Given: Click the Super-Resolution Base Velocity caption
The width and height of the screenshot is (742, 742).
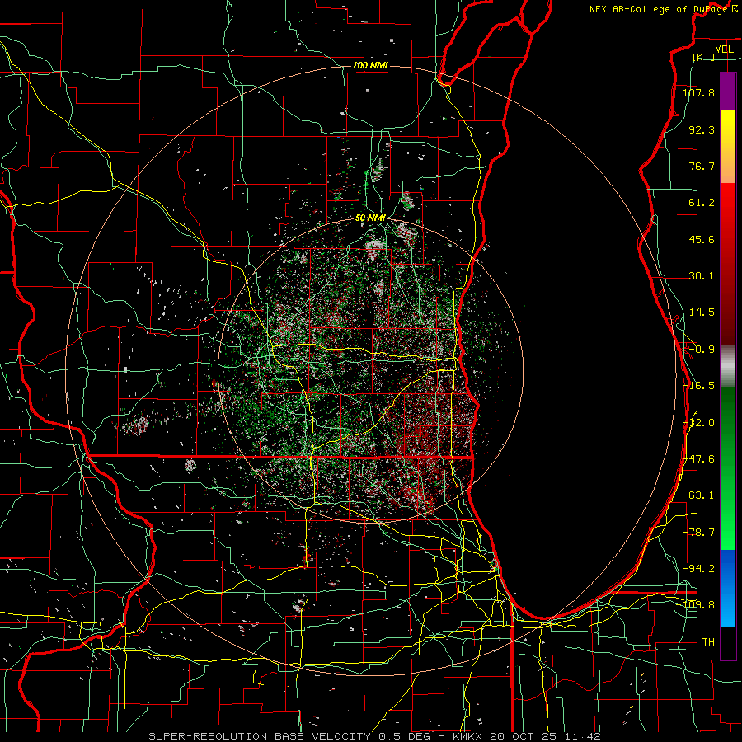Looking at the screenshot, I should pos(374,736).
